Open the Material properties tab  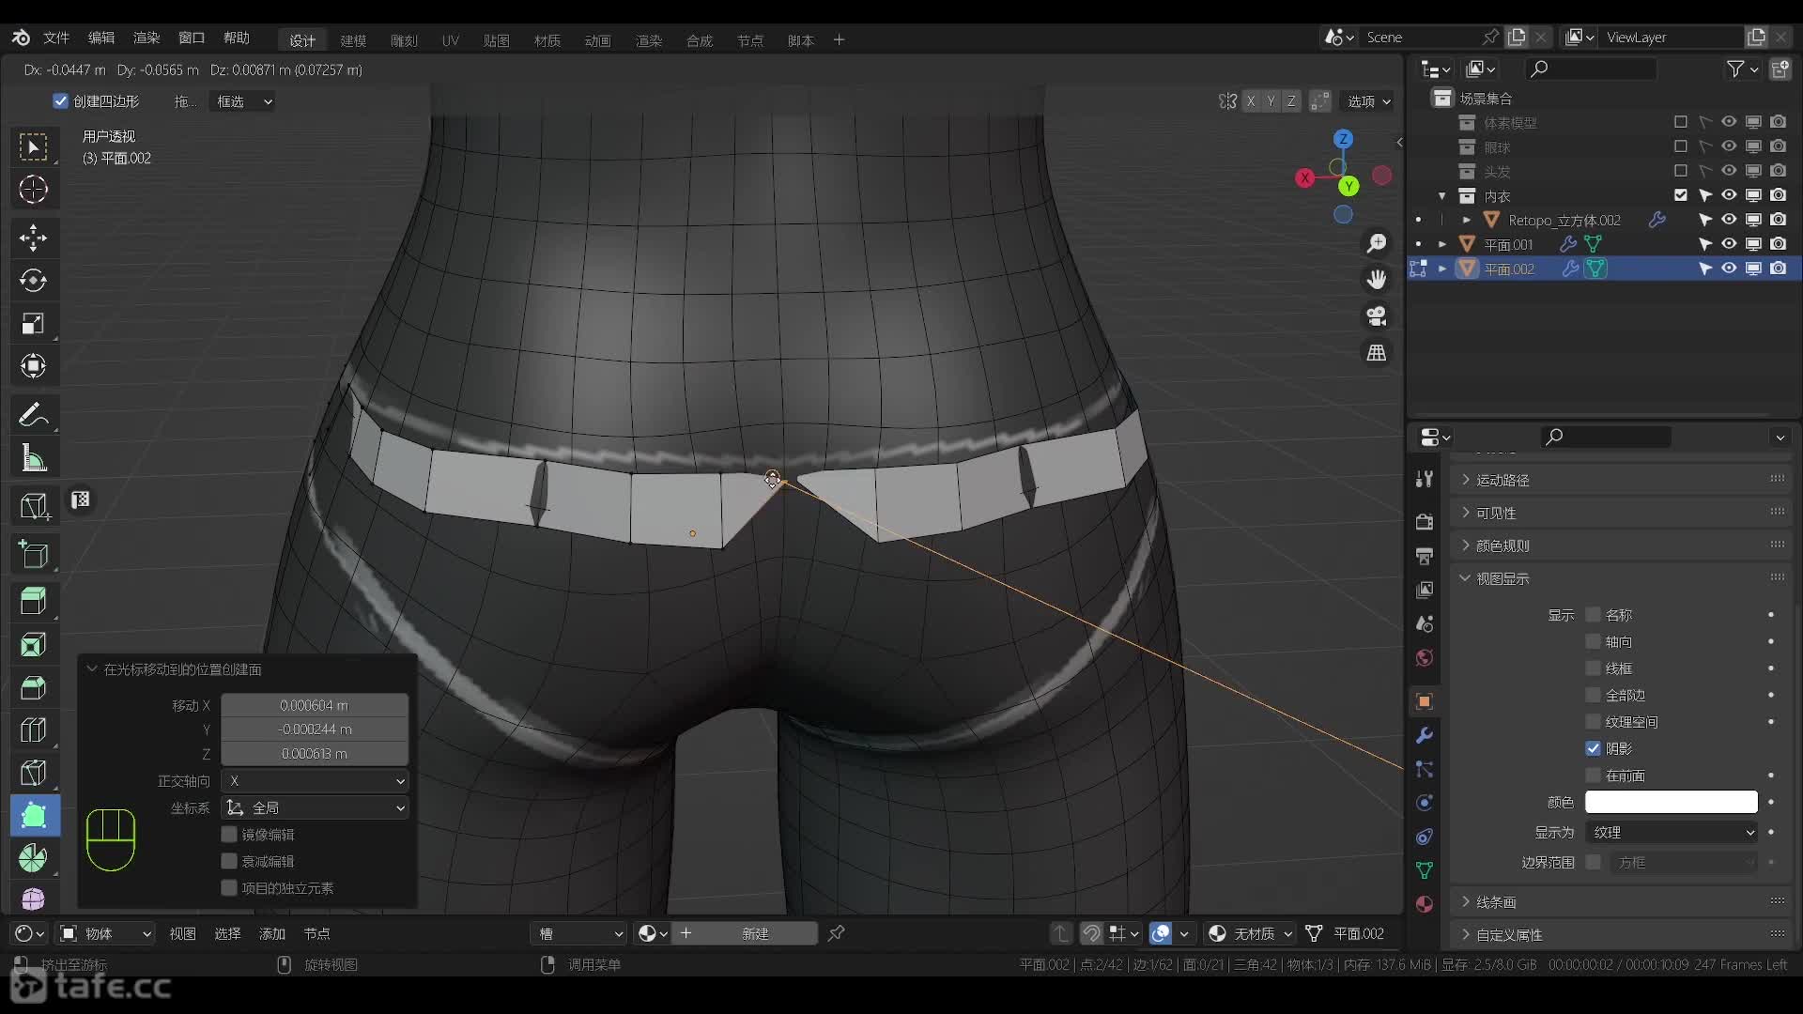coord(1425,904)
